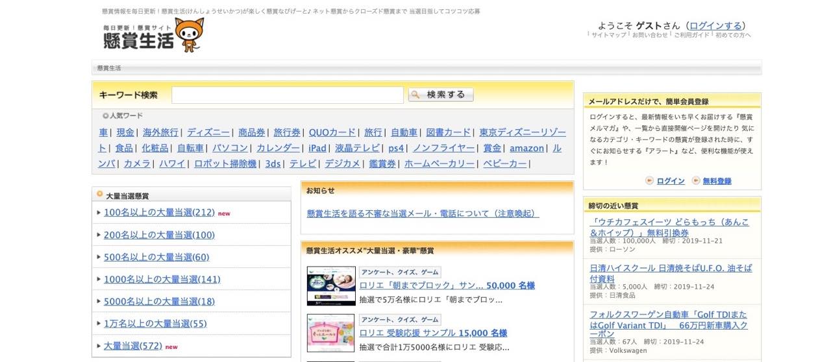Select the popular keyword ベビーカー
831x362 pixels.
tap(505, 163)
